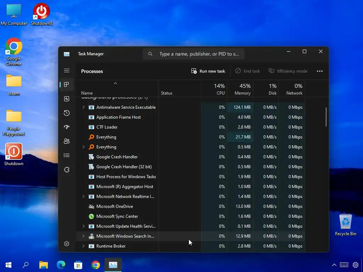Click Run new task button
Image resolution: width=363 pixels, height=272 pixels.
coord(208,71)
